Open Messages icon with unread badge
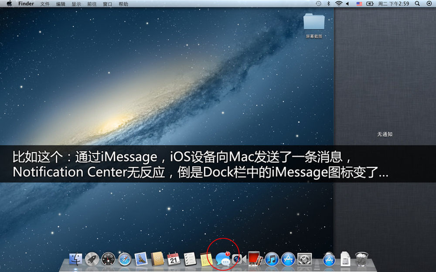 223,259
